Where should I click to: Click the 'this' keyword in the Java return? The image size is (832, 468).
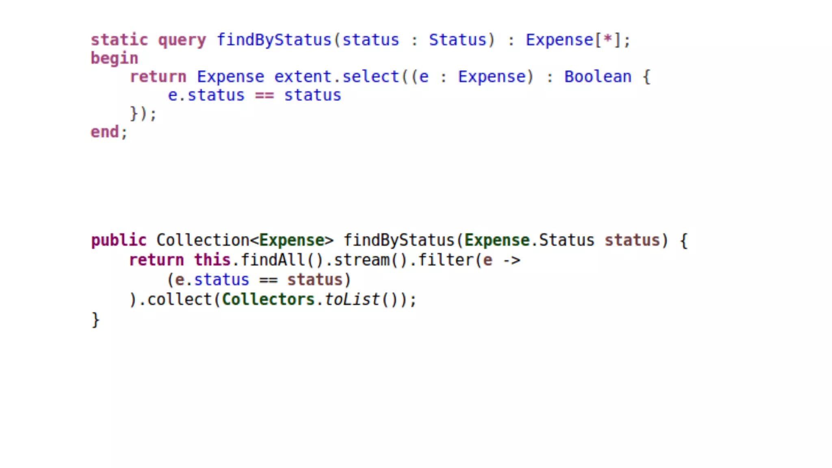212,260
